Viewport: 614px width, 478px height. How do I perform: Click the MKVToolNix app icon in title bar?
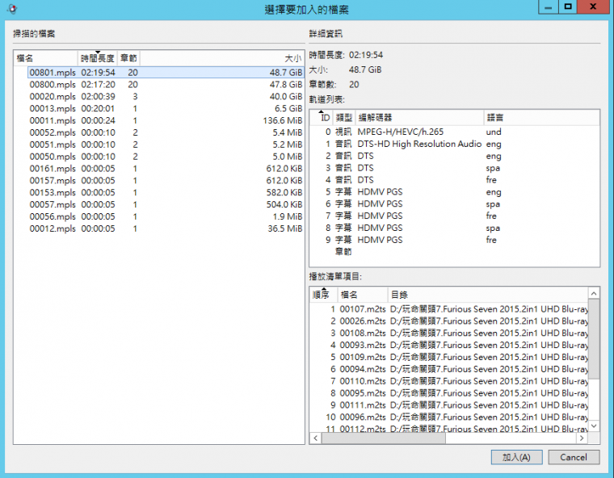pos(13,9)
